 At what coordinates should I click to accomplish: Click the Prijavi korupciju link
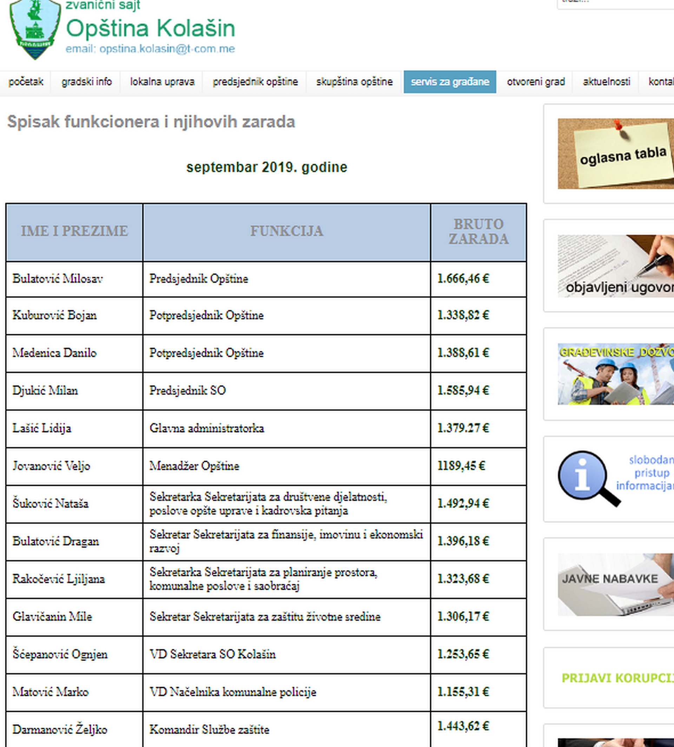[x=617, y=678]
